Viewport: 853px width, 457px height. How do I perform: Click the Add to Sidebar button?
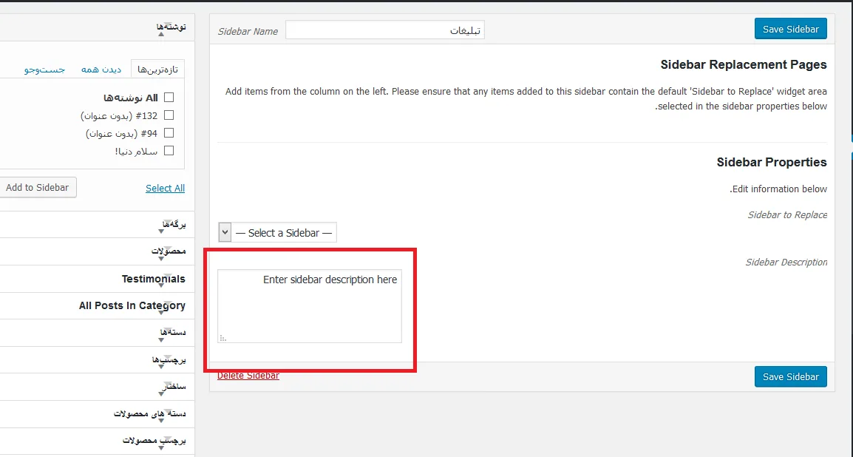(38, 188)
